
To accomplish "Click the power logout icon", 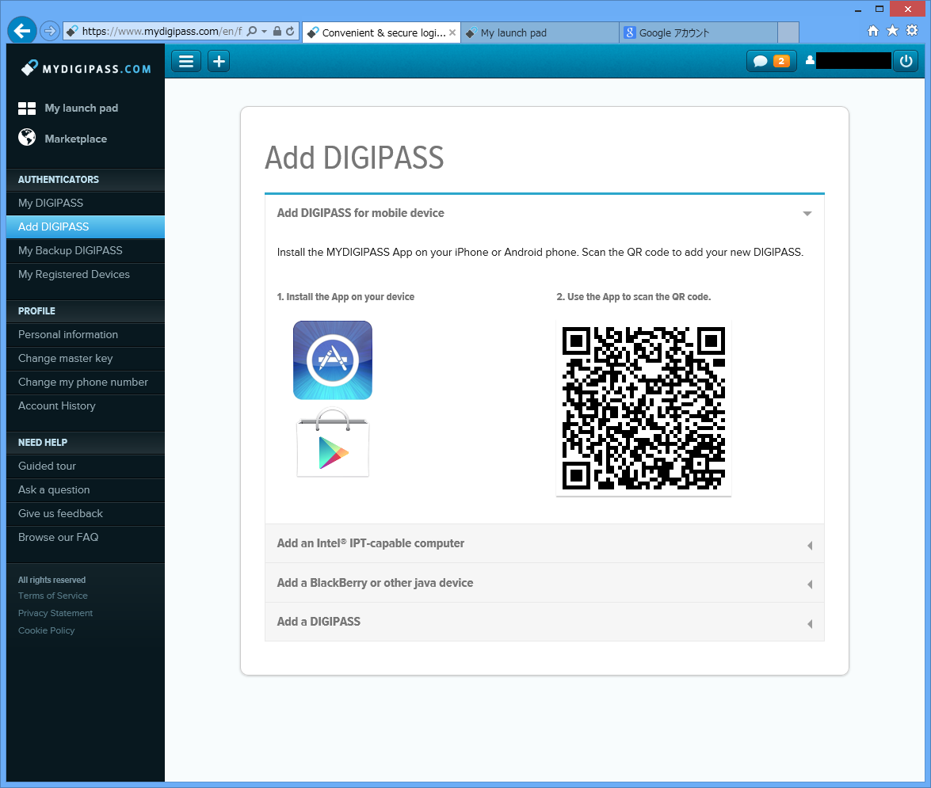I will click(906, 61).
